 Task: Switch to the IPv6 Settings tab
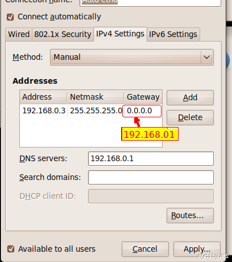tap(173, 34)
